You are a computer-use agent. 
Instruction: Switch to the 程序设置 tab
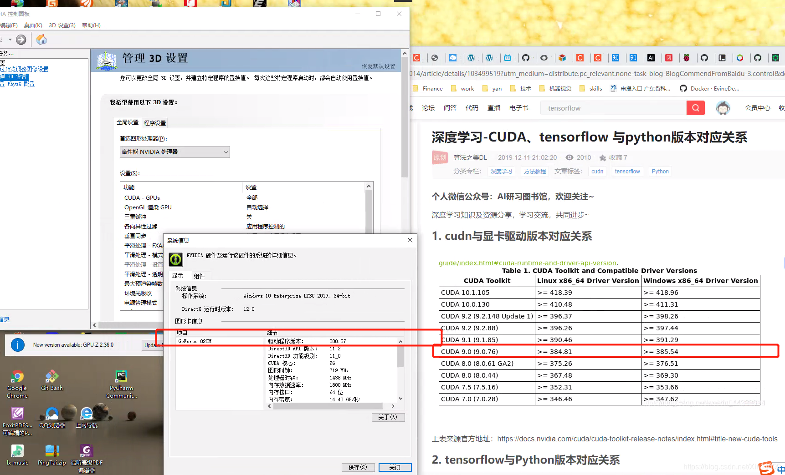tap(155, 123)
